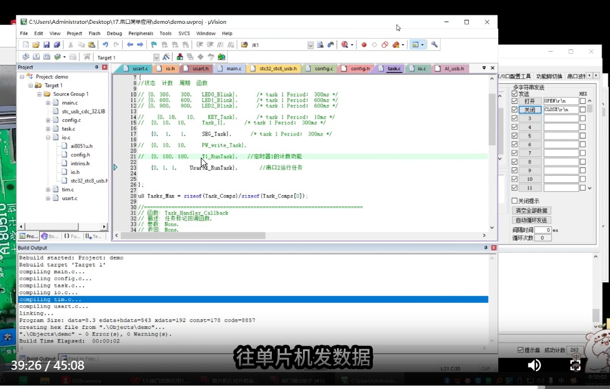Expand the tim.c node in Project tree
This screenshot has height=389, width=610.
[x=48, y=189]
